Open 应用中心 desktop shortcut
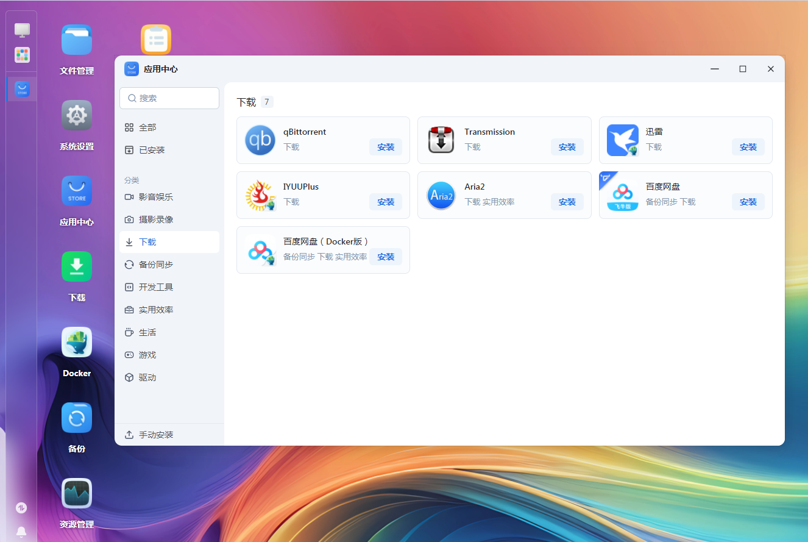Screen dimensions: 808x542 (x=77, y=191)
